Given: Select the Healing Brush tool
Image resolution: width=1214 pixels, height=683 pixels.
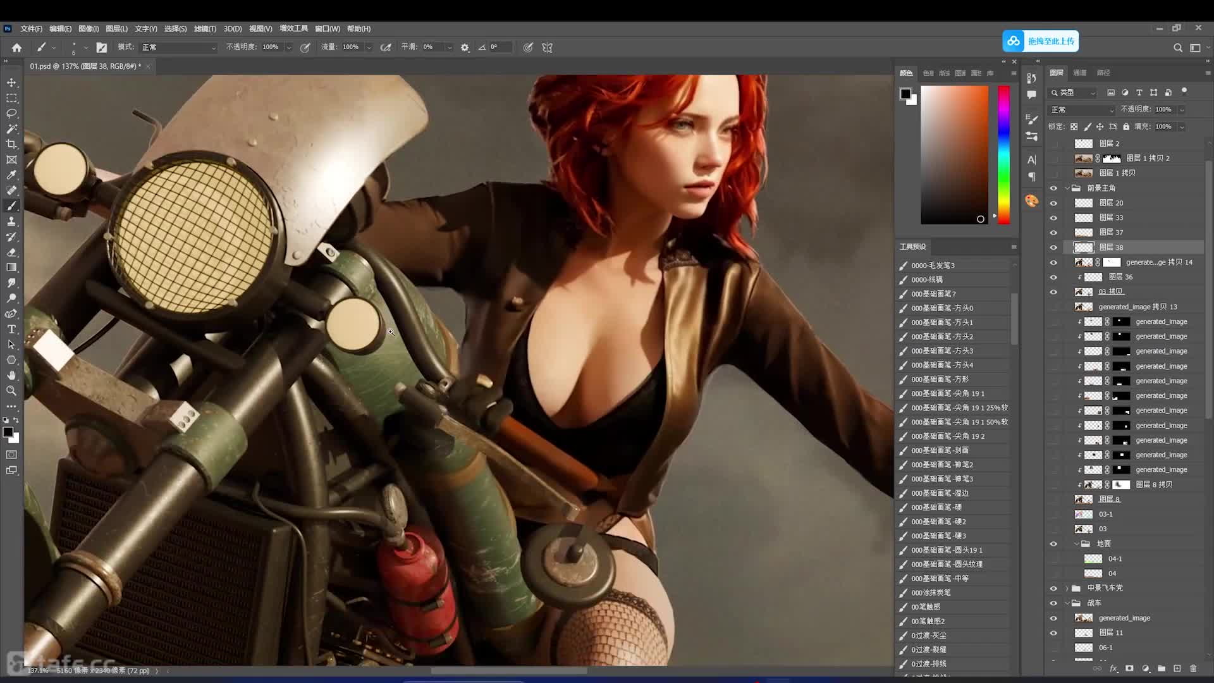Looking at the screenshot, I should [11, 190].
